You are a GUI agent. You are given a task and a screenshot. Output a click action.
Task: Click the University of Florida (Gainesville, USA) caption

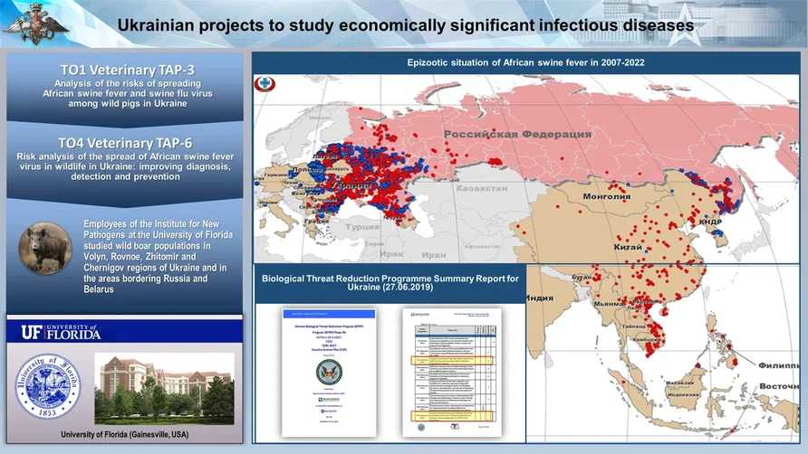tap(125, 435)
